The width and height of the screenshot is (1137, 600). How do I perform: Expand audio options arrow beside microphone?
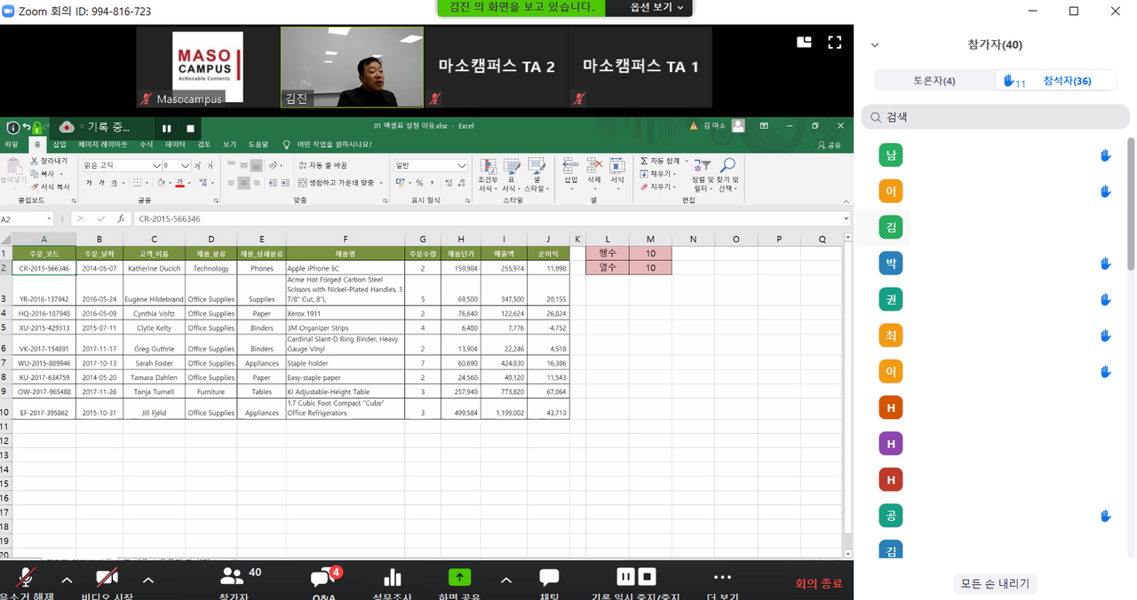[x=67, y=580]
